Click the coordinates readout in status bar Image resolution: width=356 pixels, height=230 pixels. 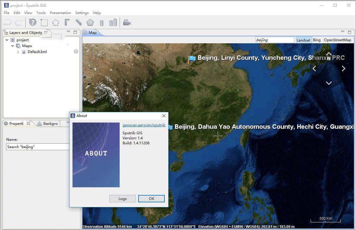167,227
